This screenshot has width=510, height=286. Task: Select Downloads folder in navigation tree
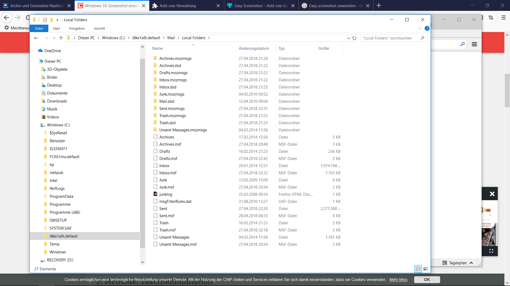click(57, 101)
